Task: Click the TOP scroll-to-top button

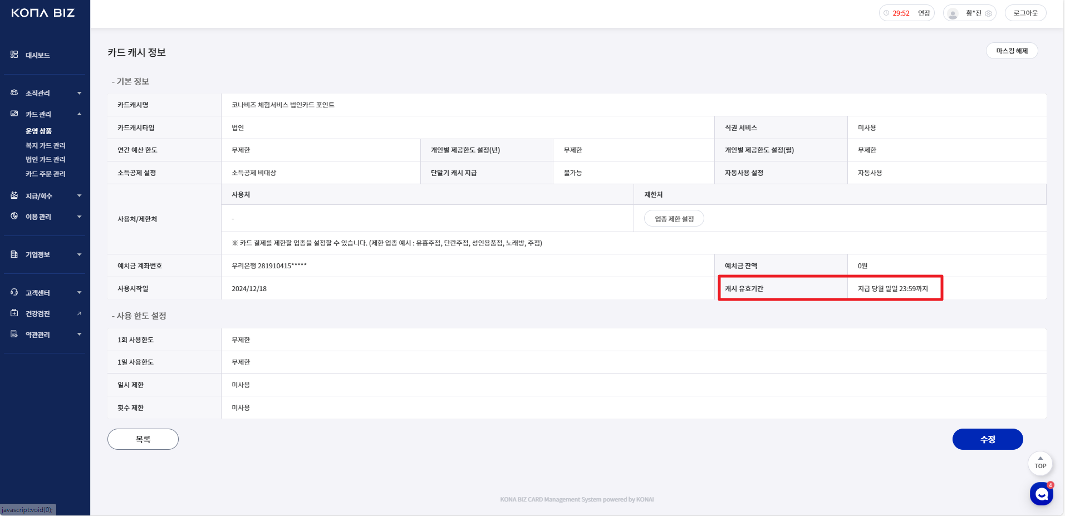Action: click(1040, 463)
